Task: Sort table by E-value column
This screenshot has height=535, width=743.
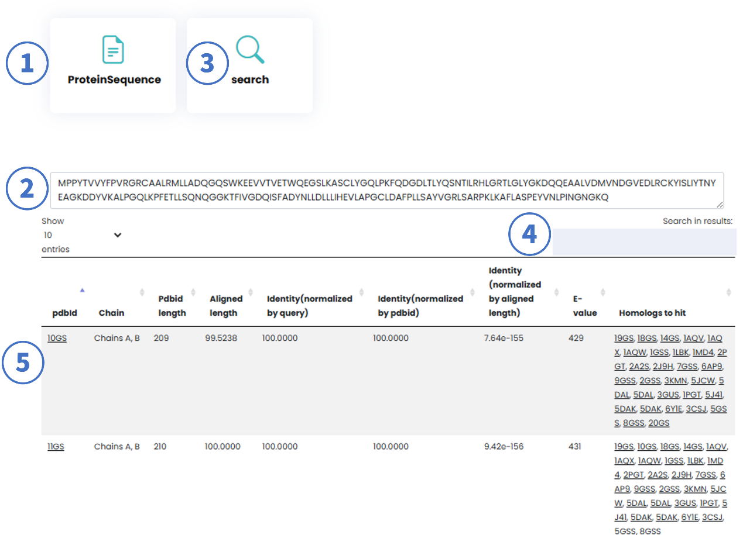Action: tap(584, 306)
